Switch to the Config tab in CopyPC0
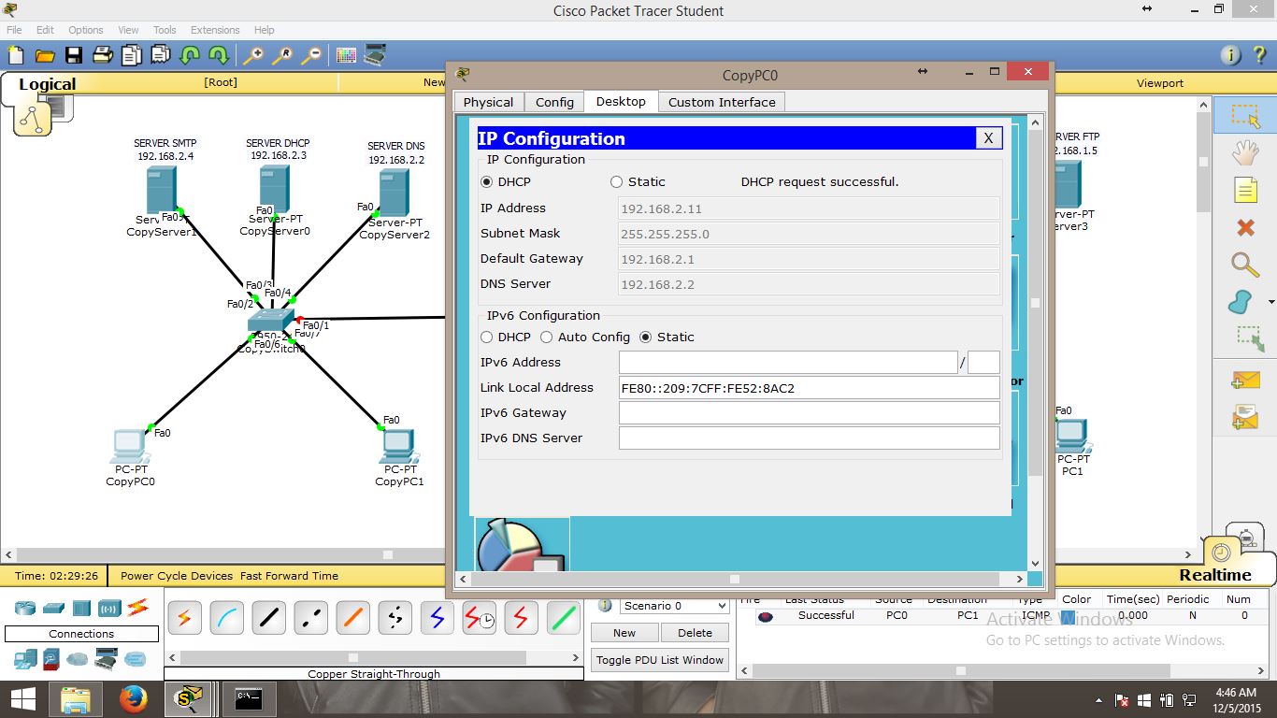Viewport: 1277px width, 718px height. (x=554, y=102)
